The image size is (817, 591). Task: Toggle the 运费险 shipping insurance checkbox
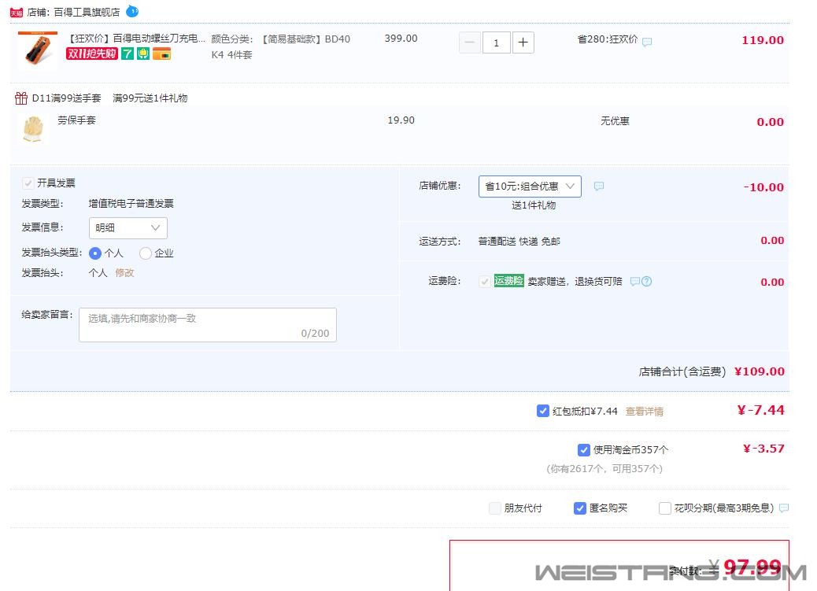[x=485, y=282]
